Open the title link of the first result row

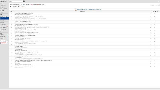24,13
